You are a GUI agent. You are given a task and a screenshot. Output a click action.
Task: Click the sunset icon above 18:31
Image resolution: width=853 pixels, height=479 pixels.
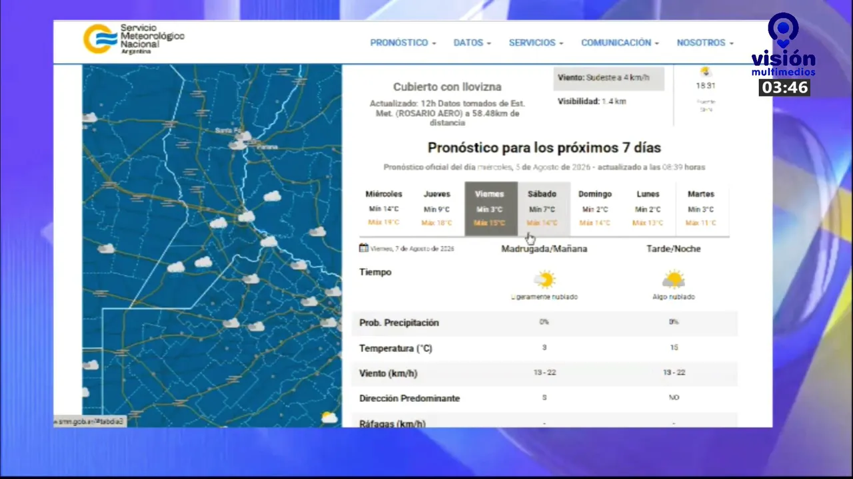click(x=705, y=71)
